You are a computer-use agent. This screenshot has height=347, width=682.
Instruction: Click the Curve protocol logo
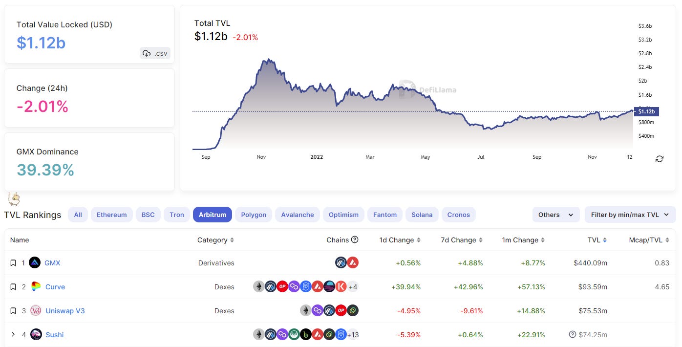(x=36, y=287)
